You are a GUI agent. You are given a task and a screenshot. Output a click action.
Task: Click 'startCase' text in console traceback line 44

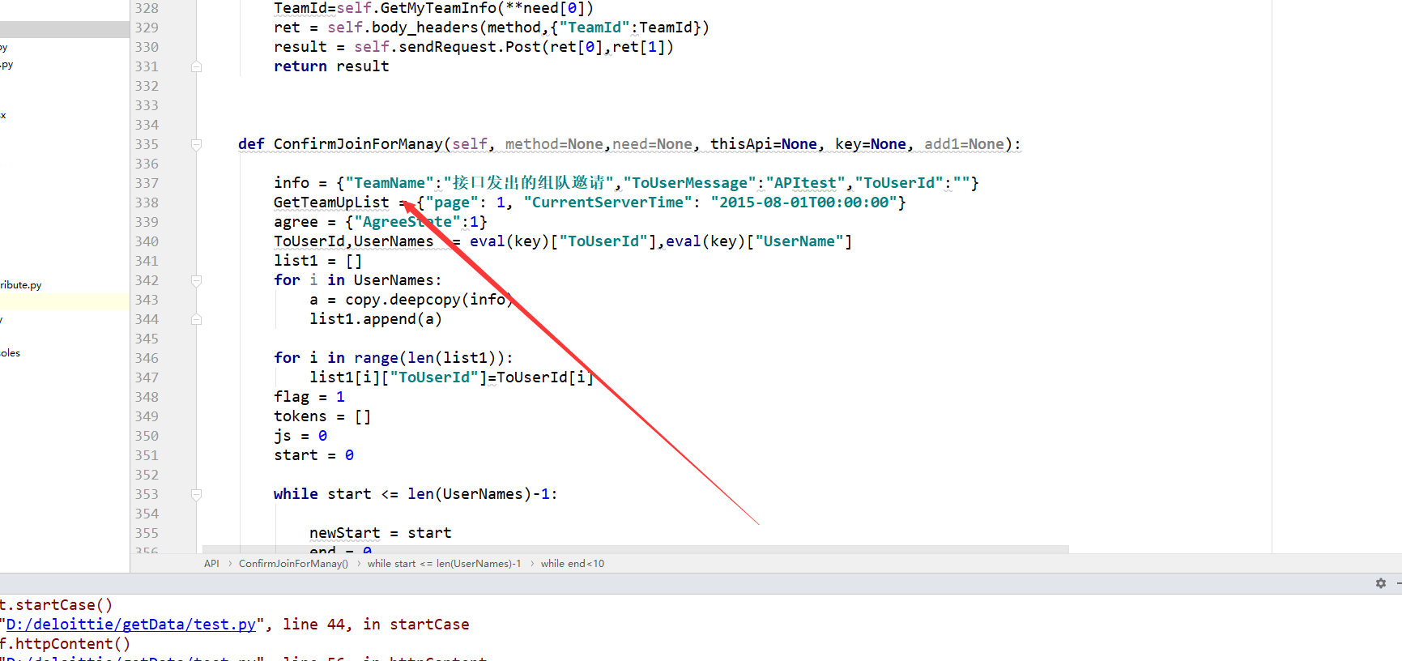tap(429, 625)
